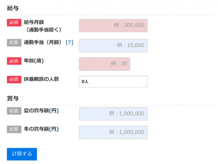The width and height of the screenshot is (218, 164).
Task: Click the 年齢(歳) label text
Action: [34, 61]
